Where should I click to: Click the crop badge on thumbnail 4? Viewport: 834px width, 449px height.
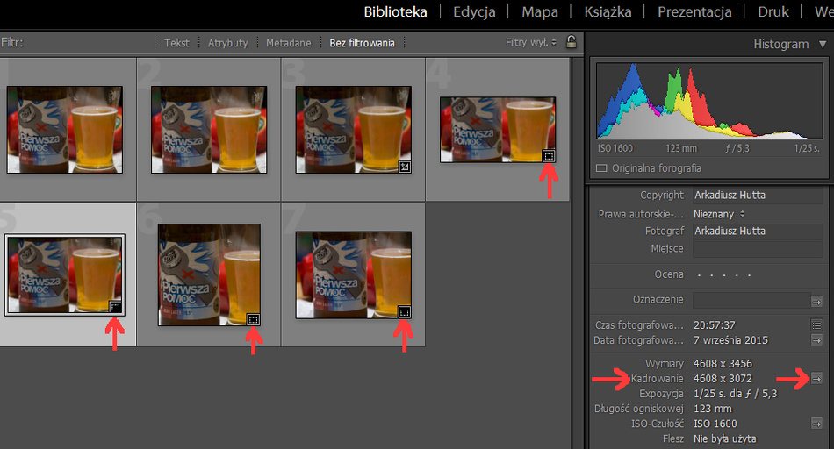pos(549,155)
